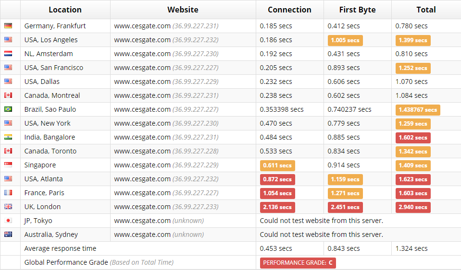Click the 1.438767 secs Total badge
The image size is (461, 270).
coord(418,110)
